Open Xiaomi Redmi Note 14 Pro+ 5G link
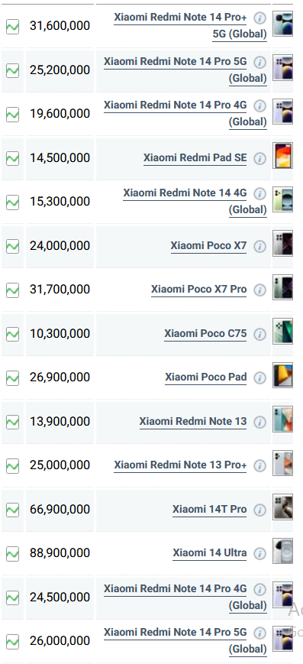 coord(191,25)
